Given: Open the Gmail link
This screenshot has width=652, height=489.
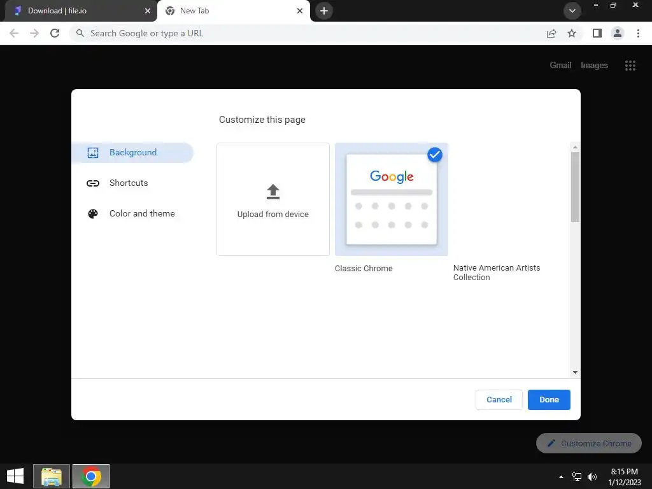Looking at the screenshot, I should (560, 66).
